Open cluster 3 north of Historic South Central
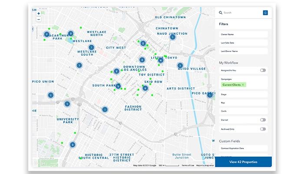The height and width of the screenshot is (174, 304). pyautogui.click(x=73, y=145)
